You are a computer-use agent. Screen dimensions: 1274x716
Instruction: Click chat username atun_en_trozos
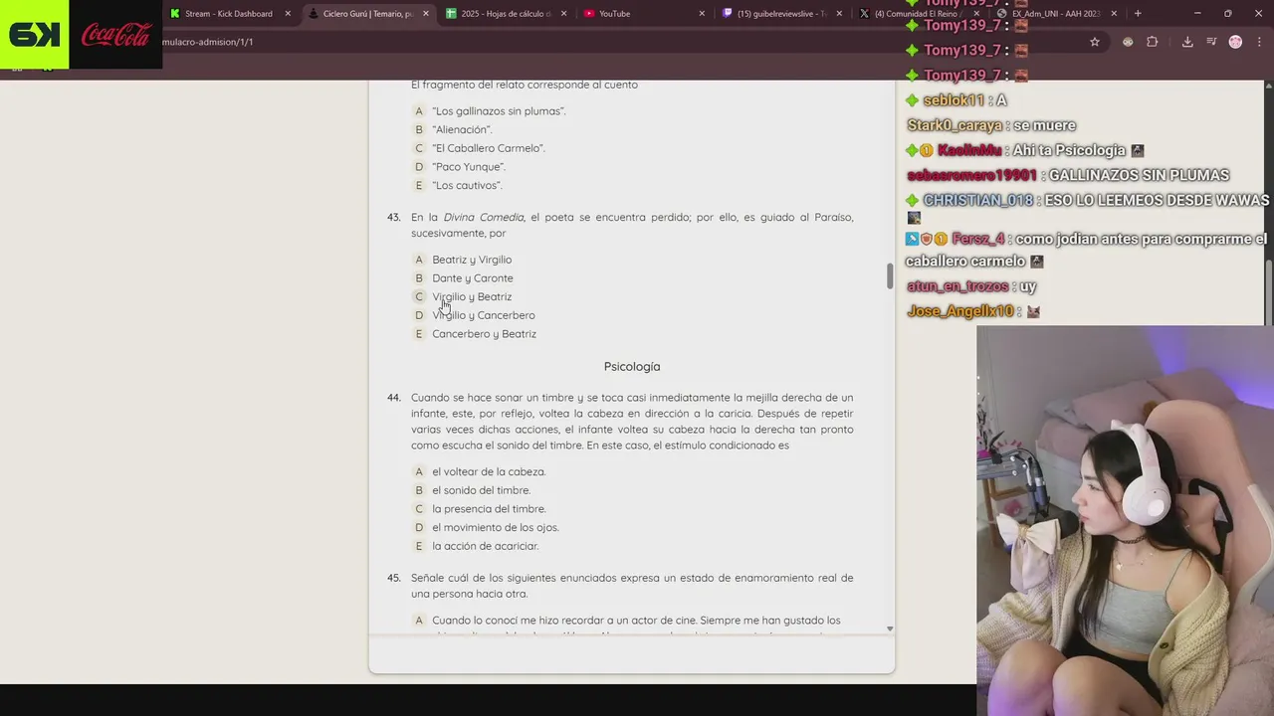[957, 286]
